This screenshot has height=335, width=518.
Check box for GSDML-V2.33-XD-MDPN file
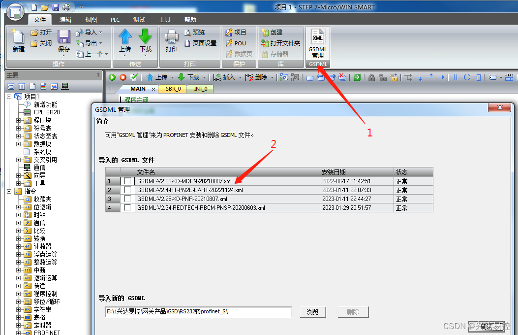127,181
